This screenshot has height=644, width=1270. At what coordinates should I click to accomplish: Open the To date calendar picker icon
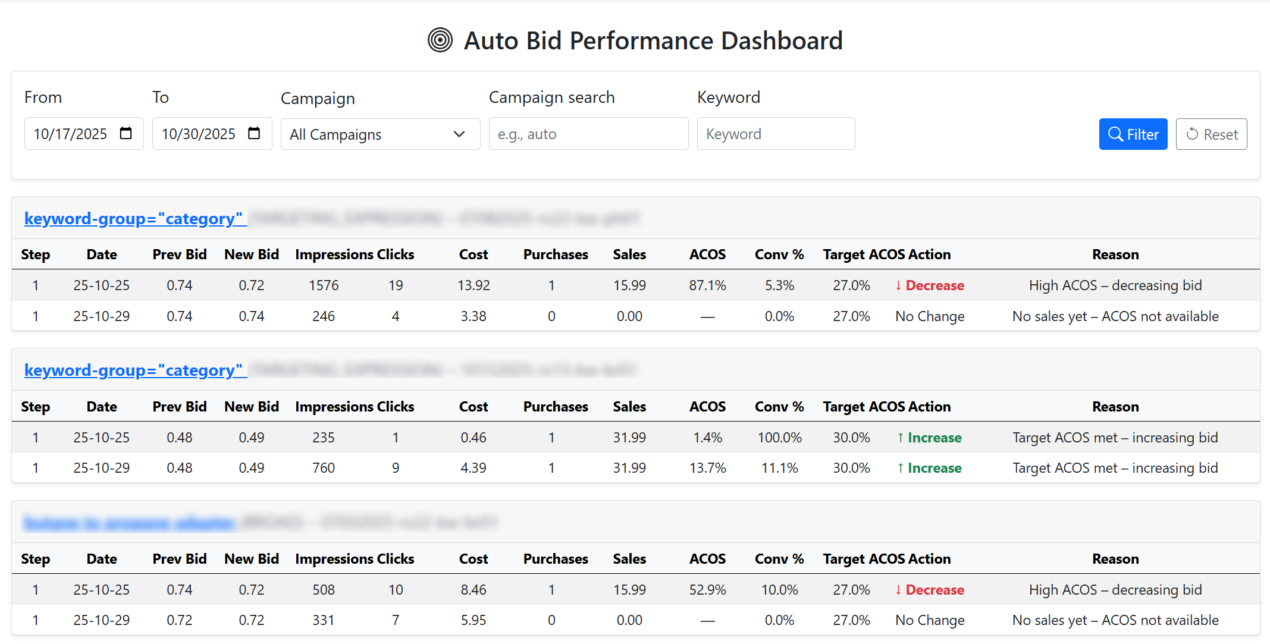(254, 133)
